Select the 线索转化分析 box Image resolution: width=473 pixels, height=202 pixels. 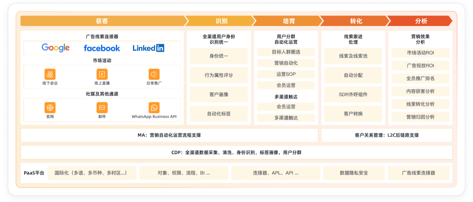pyautogui.click(x=420, y=104)
